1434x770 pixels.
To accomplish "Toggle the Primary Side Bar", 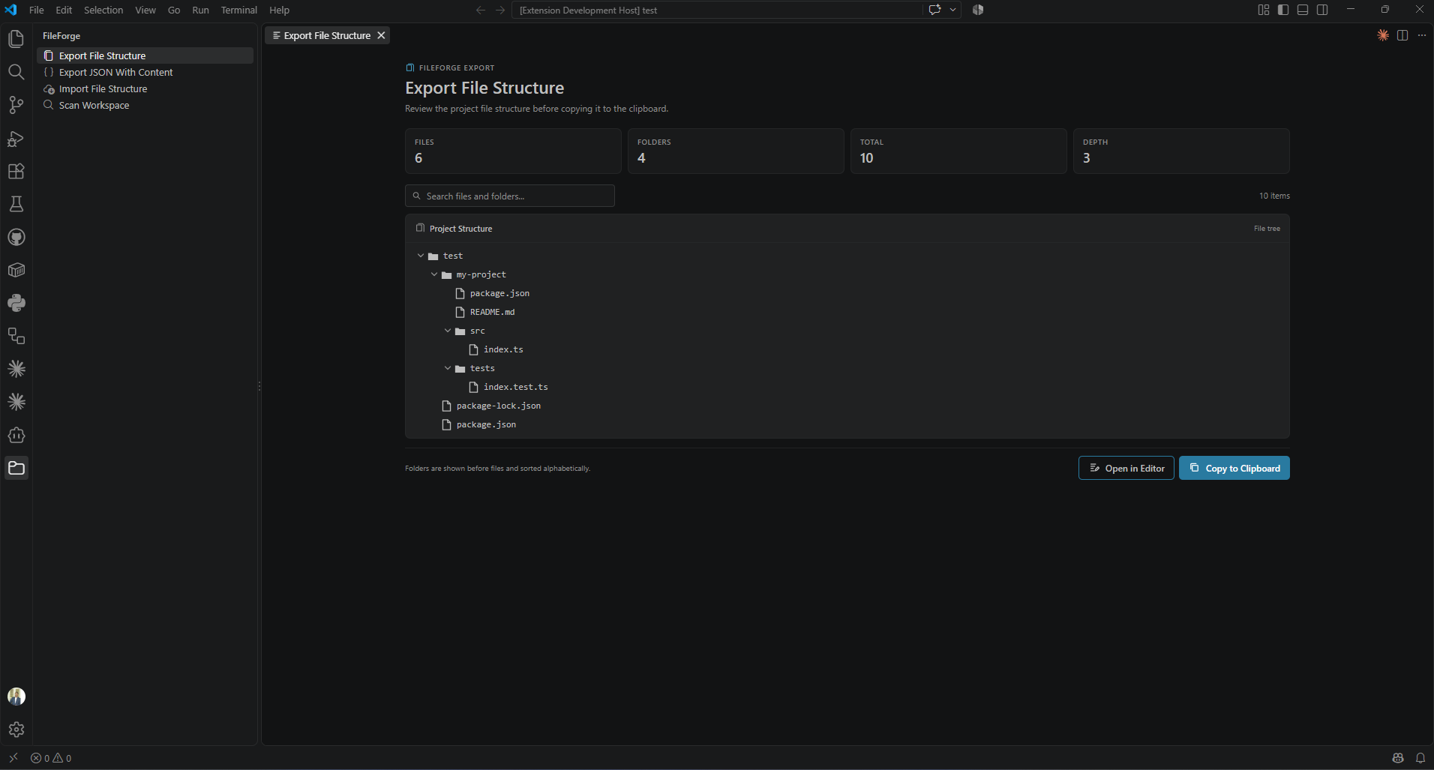I will pyautogui.click(x=1283, y=10).
